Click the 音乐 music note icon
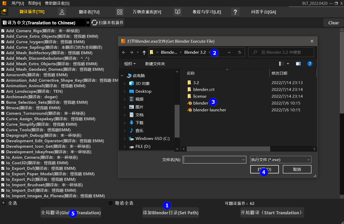 (132, 130)
